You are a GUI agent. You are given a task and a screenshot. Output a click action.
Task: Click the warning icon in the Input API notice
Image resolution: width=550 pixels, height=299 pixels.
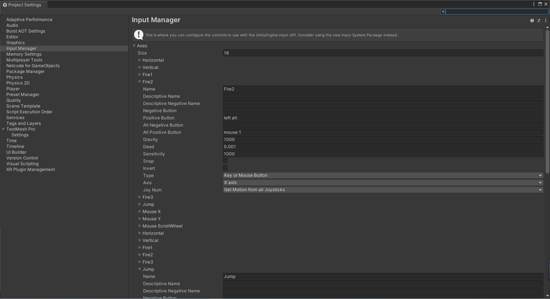pyautogui.click(x=139, y=35)
